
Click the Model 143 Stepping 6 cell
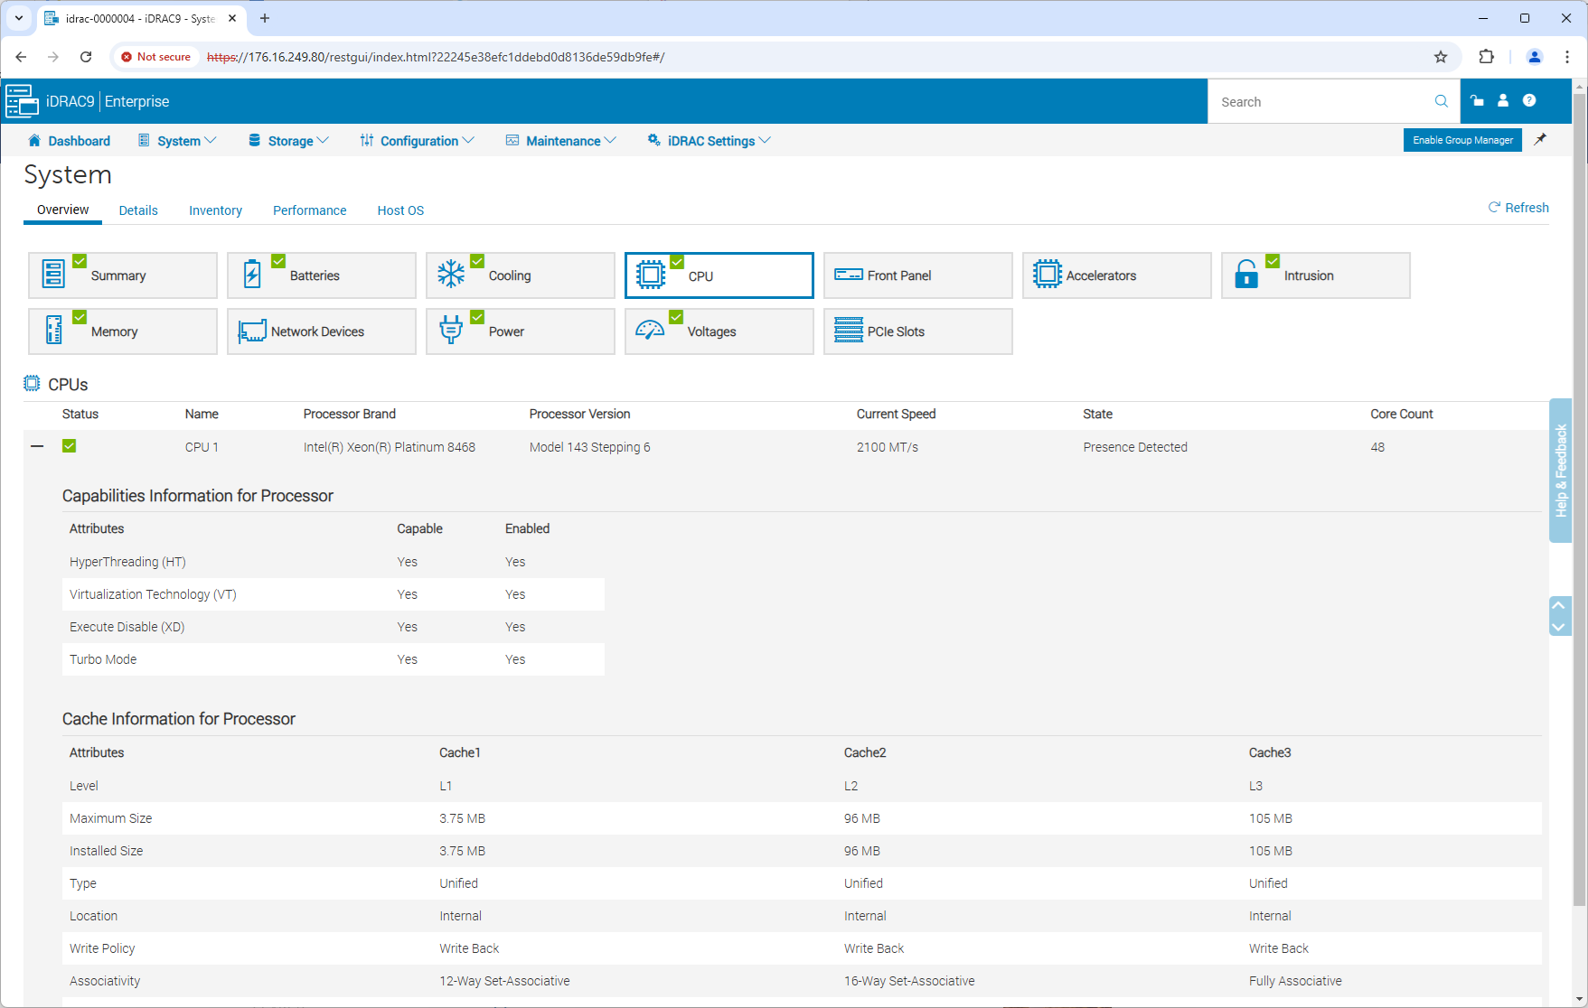point(589,447)
